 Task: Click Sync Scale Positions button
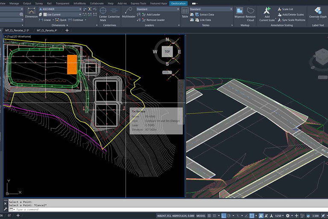pos(291,20)
